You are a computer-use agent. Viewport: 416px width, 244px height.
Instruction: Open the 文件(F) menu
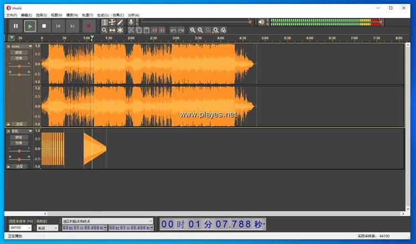[x=12, y=15]
